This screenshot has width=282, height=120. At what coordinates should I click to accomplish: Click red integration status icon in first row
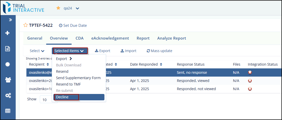[x=250, y=73]
